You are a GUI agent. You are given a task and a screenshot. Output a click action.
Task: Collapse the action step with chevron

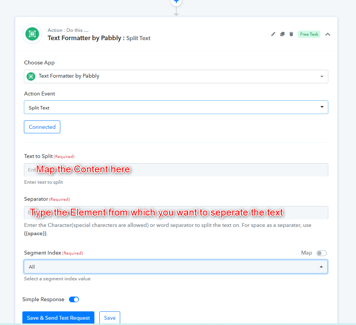pyautogui.click(x=328, y=34)
